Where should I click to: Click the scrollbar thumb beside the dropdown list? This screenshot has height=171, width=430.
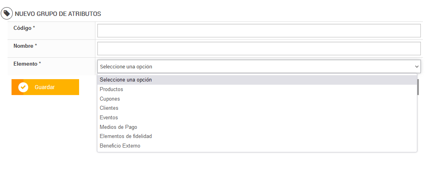[418, 87]
